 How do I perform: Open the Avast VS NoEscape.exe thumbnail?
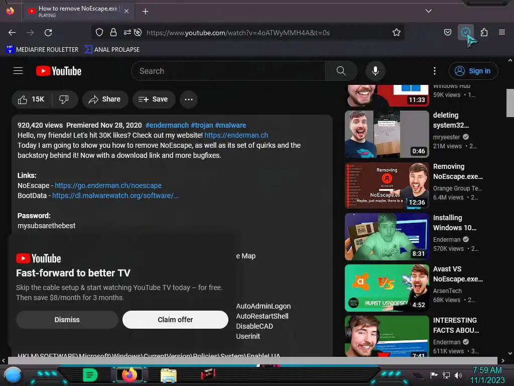point(387,288)
